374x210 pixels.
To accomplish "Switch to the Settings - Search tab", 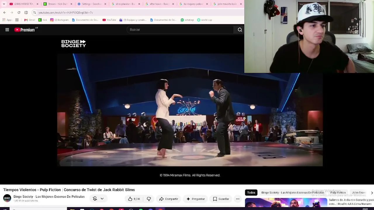I will [91, 4].
